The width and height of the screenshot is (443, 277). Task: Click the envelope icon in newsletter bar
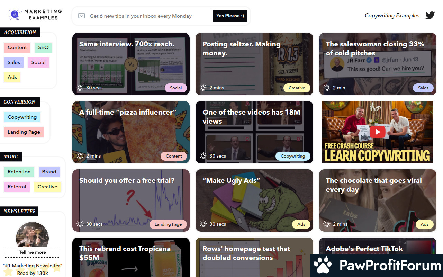pos(81,16)
